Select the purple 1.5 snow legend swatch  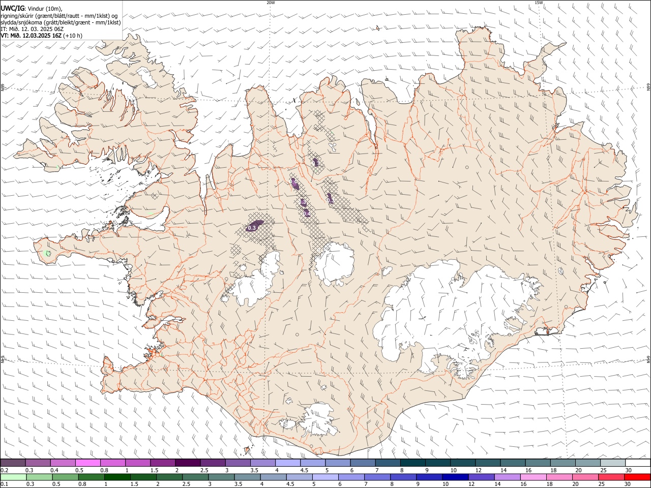(163, 463)
